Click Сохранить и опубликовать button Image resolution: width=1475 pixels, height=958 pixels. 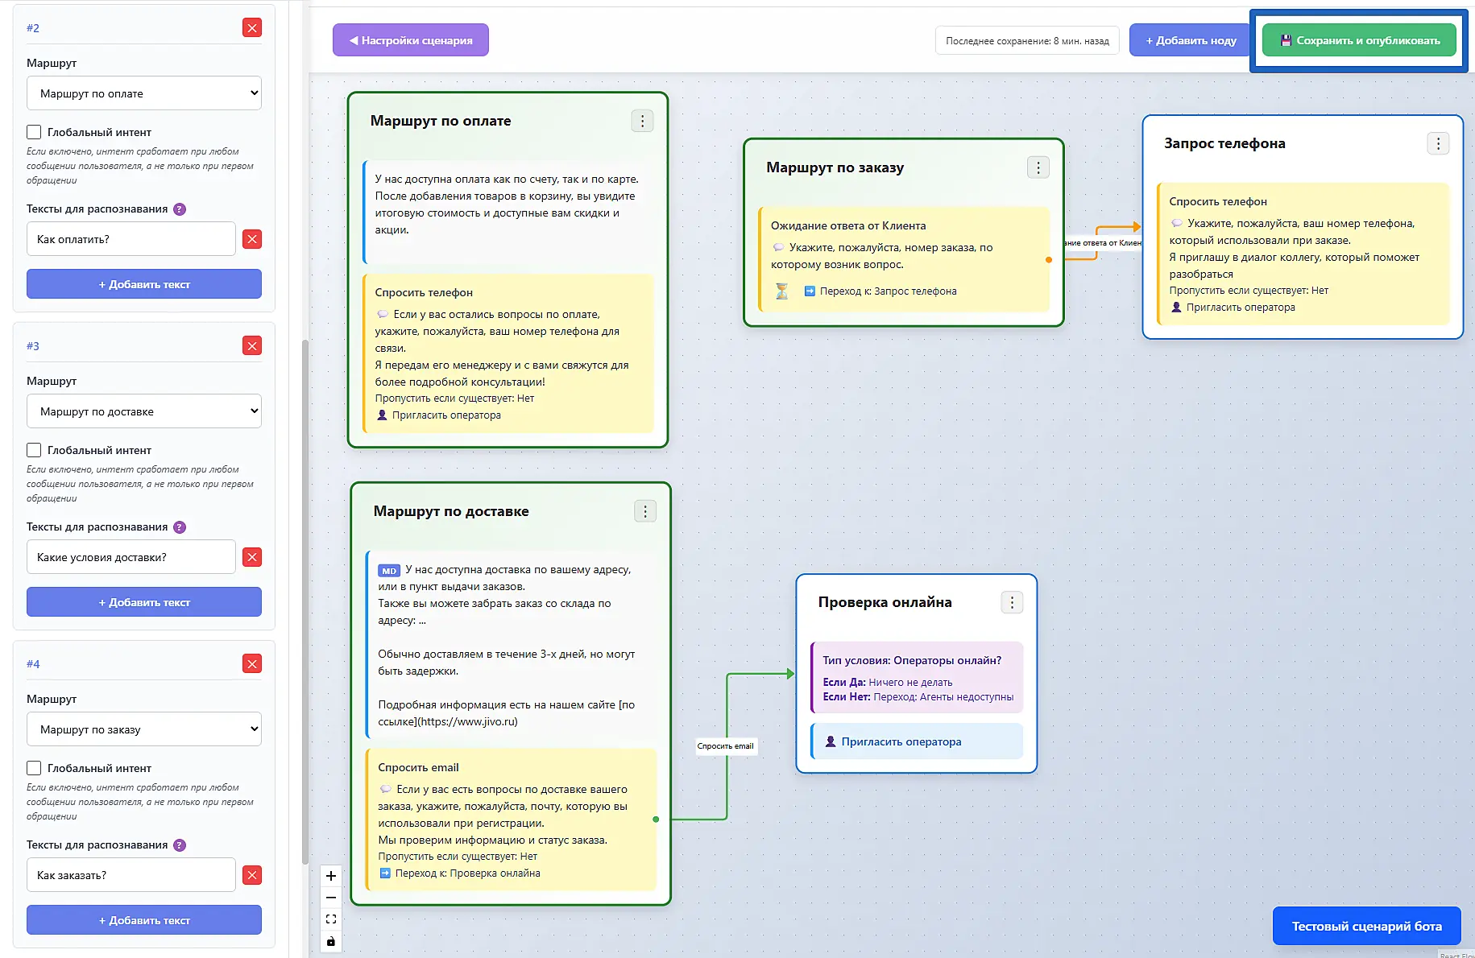(x=1359, y=40)
